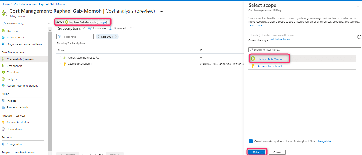This screenshot has height=155, width=362.
Task: Open the Subscriptions view dropdown
Action: (x=72, y=28)
